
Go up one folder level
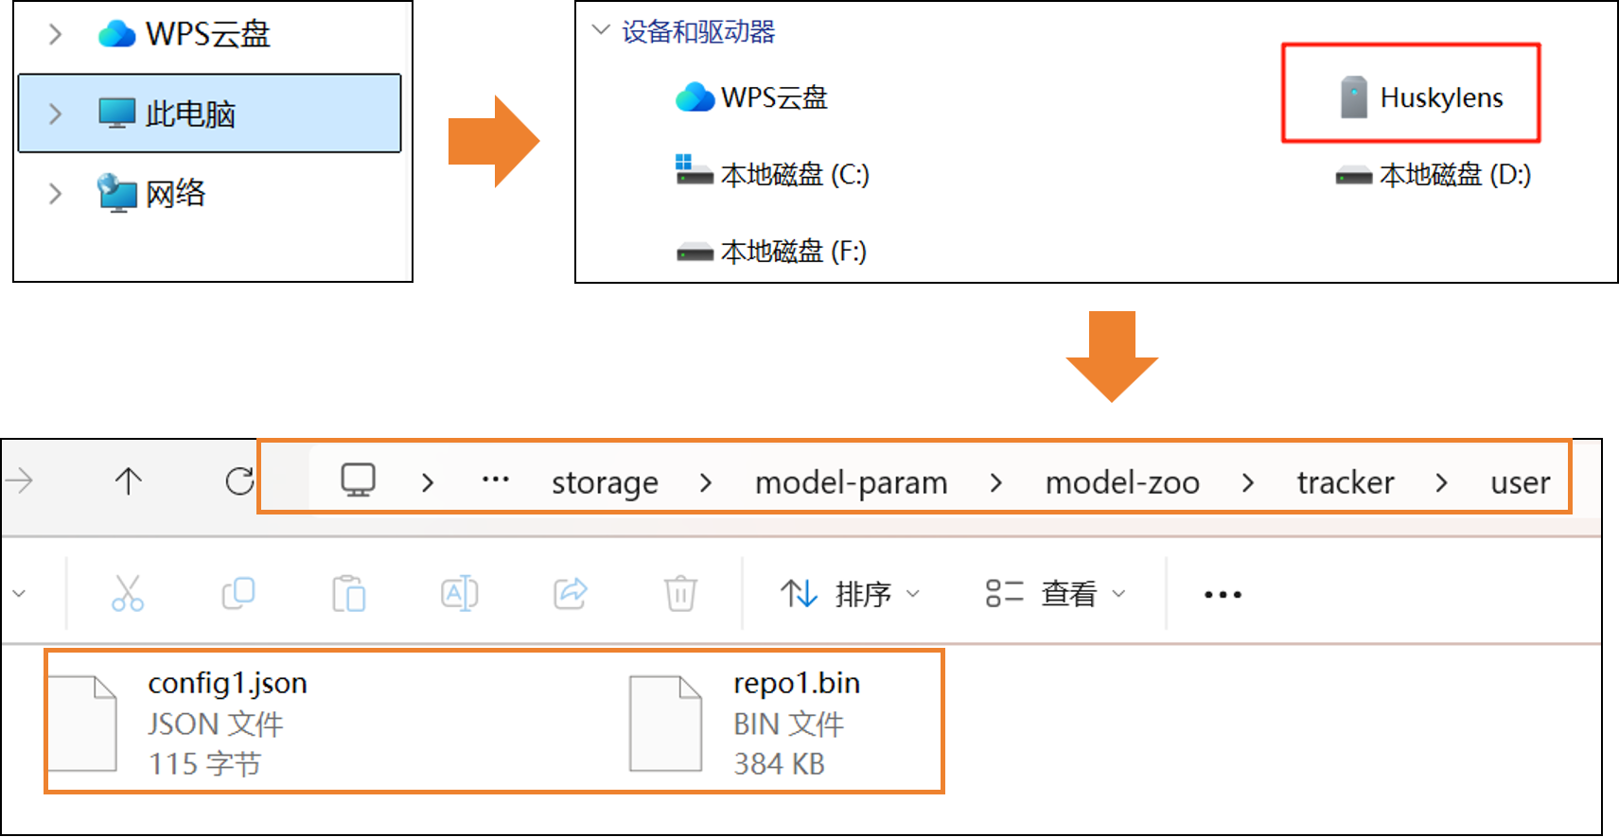(x=129, y=481)
